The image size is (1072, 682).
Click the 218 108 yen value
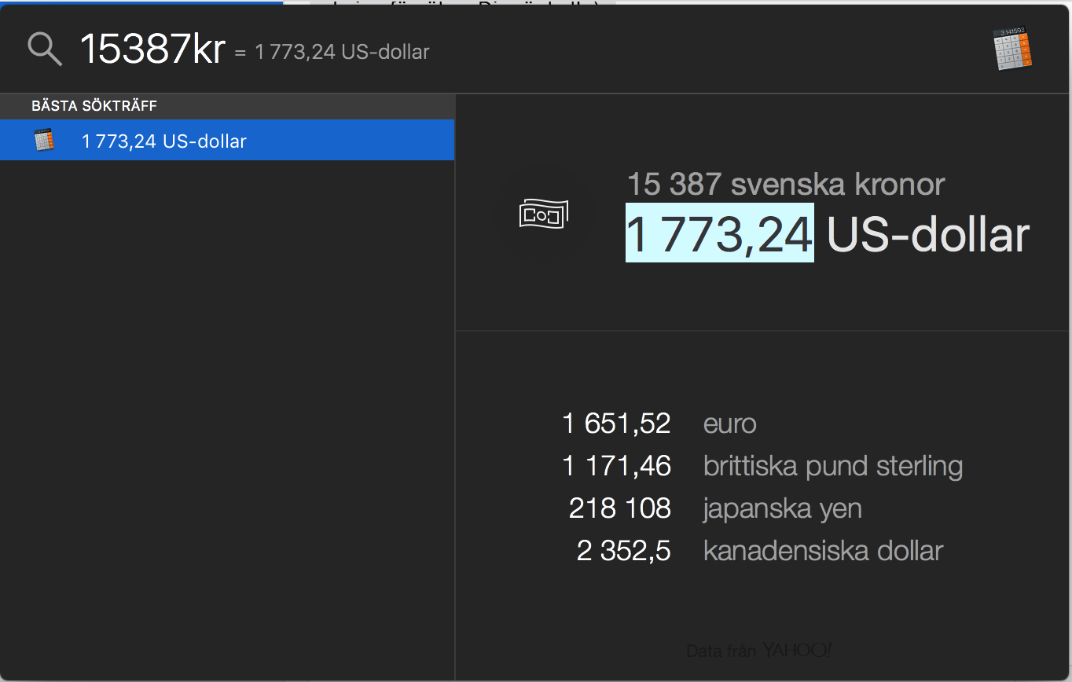620,508
